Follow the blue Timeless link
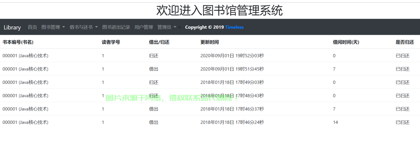420x156 pixels. [x=234, y=27]
